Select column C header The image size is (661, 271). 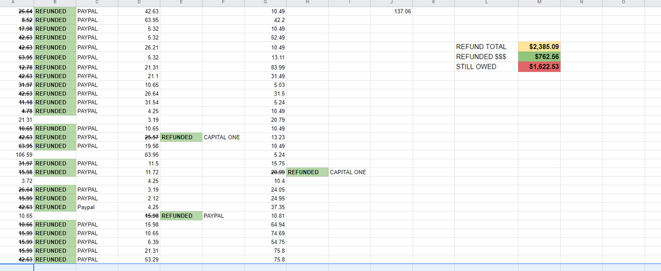pyautogui.click(x=97, y=3)
